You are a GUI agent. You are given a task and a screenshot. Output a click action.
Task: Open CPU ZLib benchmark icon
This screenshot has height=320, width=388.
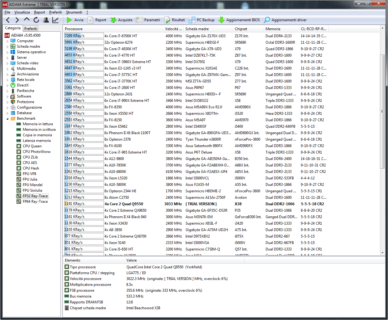coord(19,157)
